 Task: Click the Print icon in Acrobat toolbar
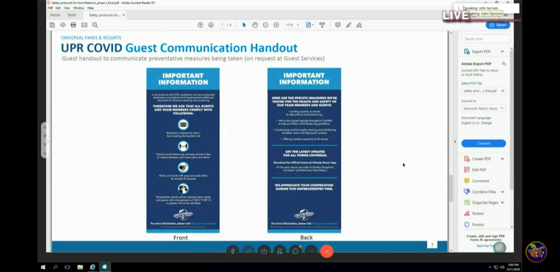[x=73, y=25]
